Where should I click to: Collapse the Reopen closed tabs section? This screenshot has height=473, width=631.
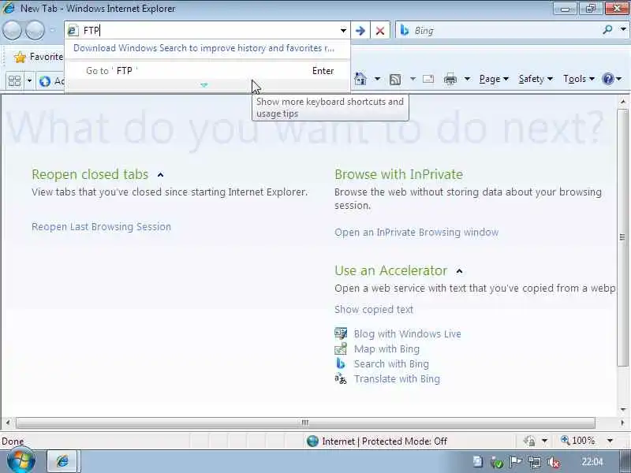click(161, 175)
